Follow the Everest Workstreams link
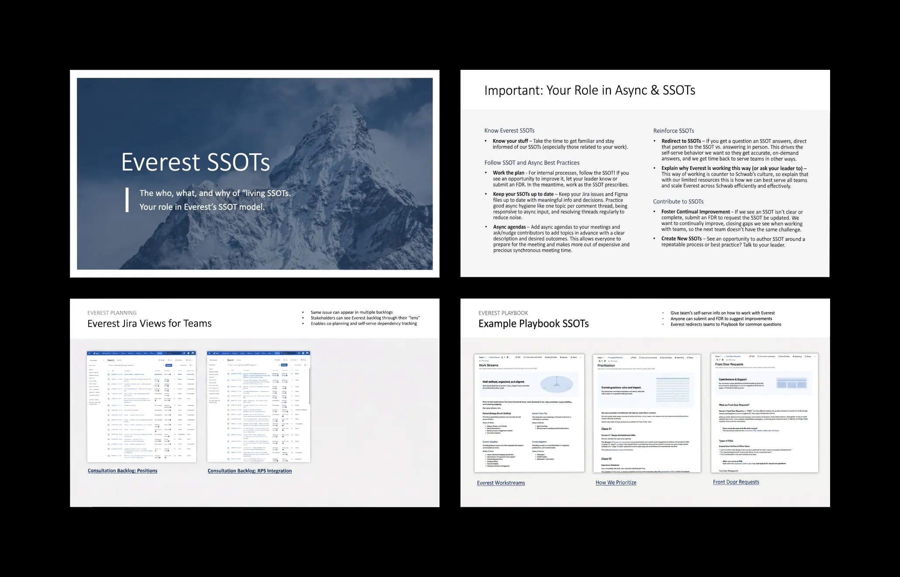Screen dimensions: 900x577 tap(501, 483)
